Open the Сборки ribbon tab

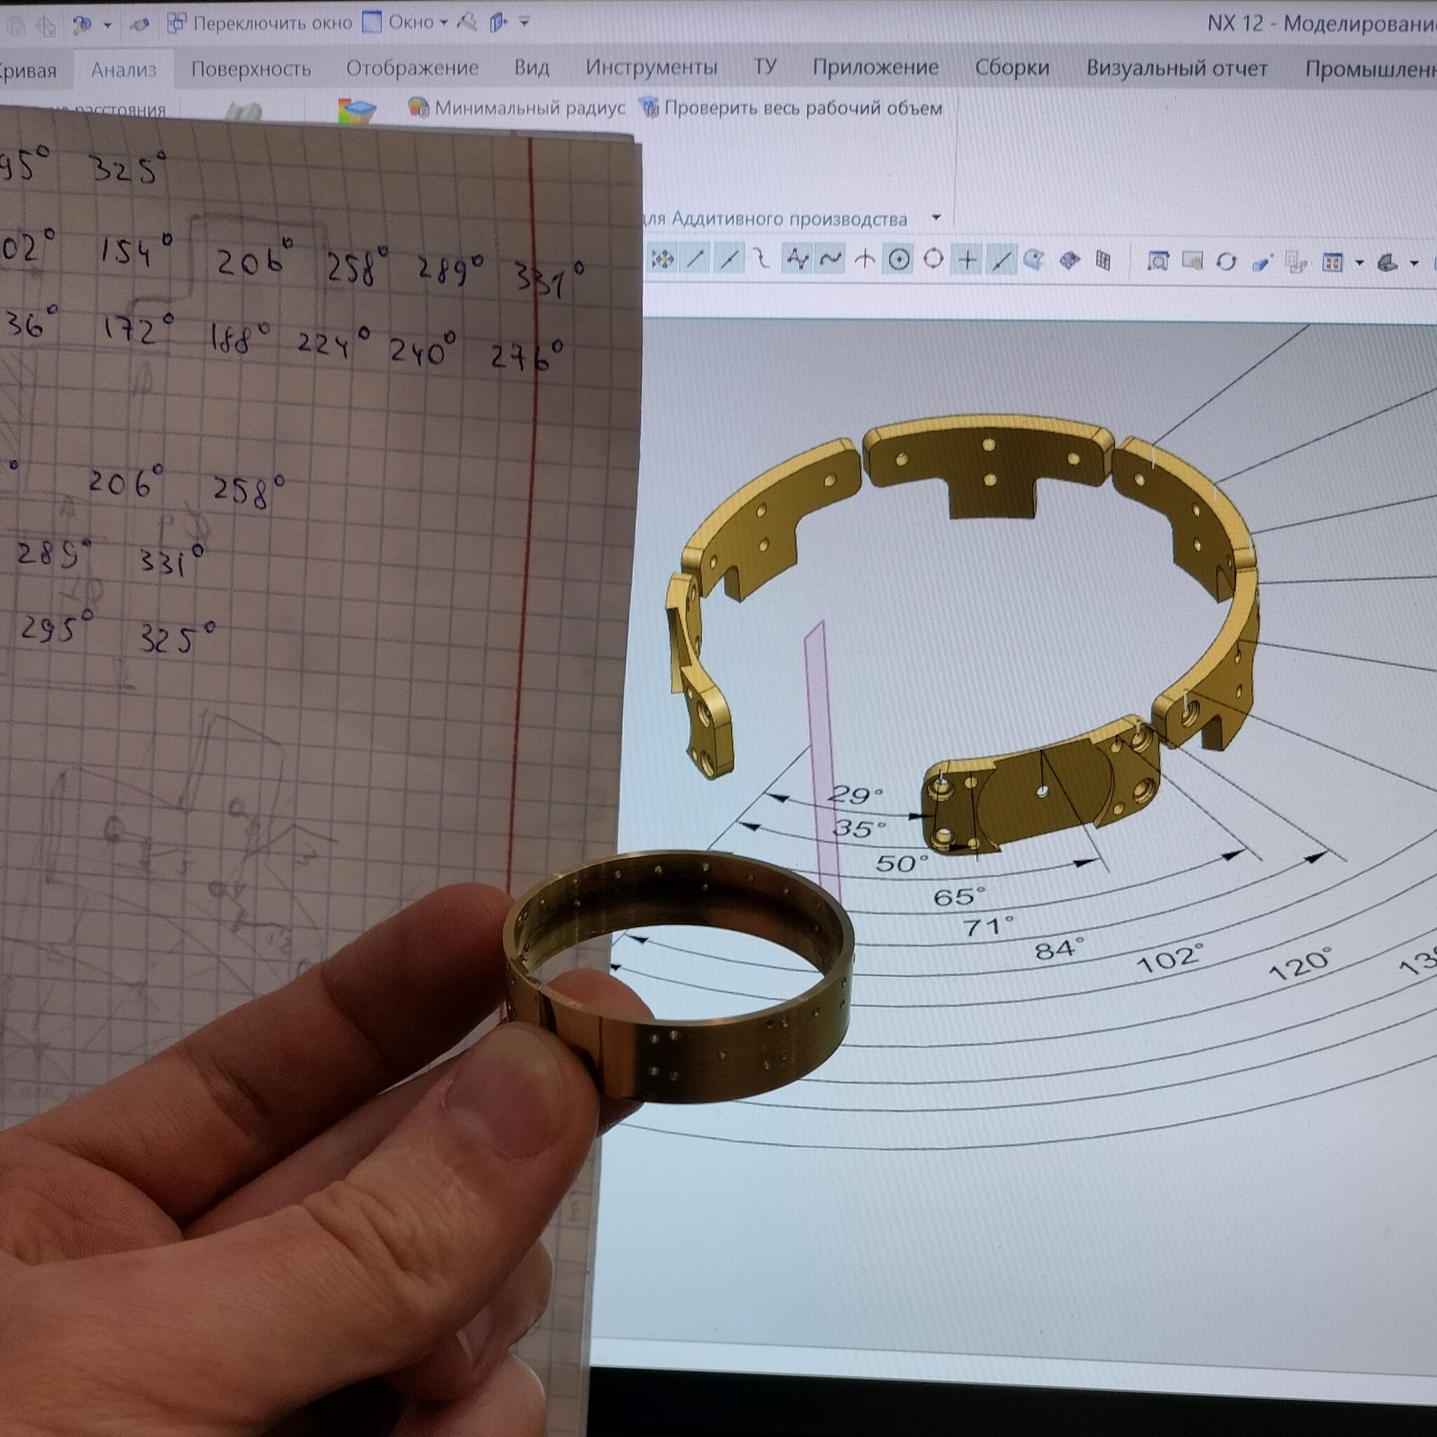click(x=1012, y=67)
